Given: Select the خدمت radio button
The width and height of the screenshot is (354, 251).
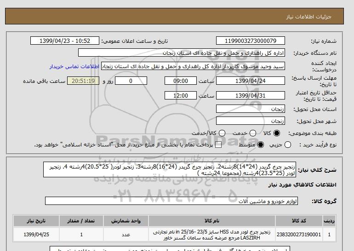Looking at the screenshot, I should 253,133.
